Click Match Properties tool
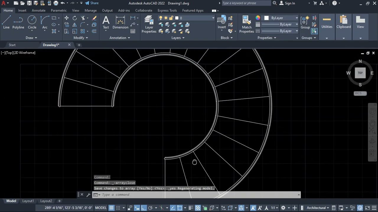The image size is (378, 212). (247, 24)
